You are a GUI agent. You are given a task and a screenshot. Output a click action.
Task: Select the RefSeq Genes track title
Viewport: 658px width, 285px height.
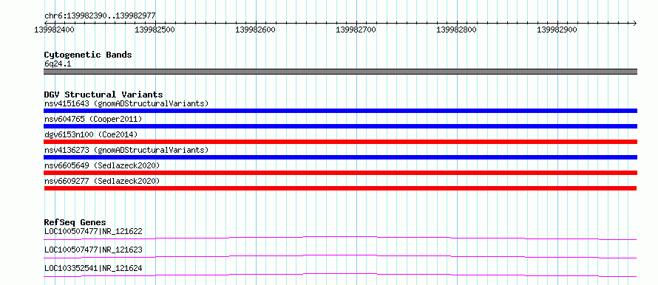[x=75, y=222]
